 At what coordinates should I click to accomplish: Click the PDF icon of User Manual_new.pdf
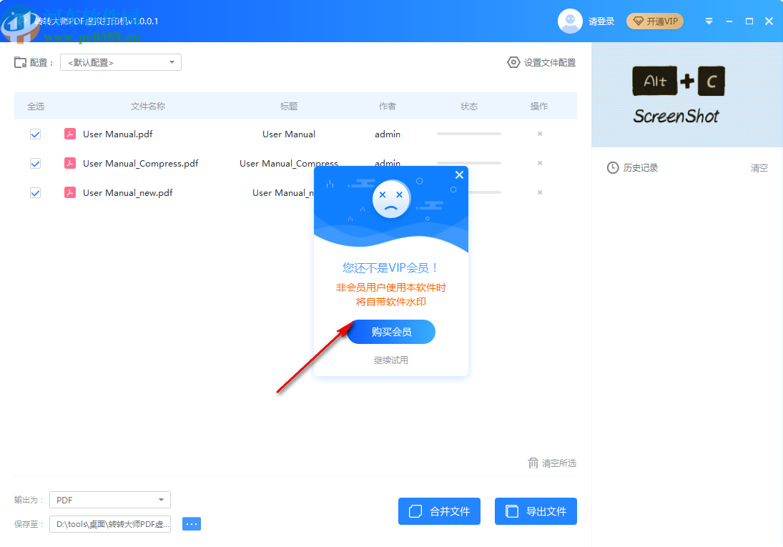click(70, 192)
